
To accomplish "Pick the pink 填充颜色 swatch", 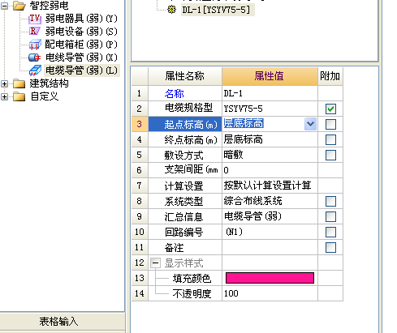I will tap(270, 278).
